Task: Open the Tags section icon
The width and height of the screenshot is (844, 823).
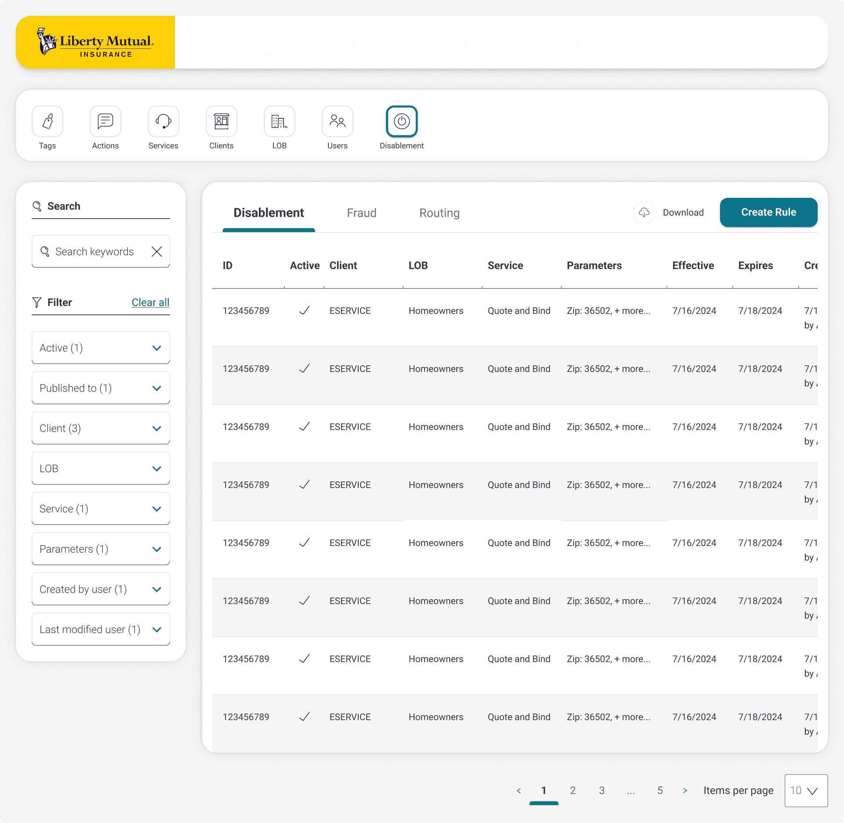Action: pos(47,121)
